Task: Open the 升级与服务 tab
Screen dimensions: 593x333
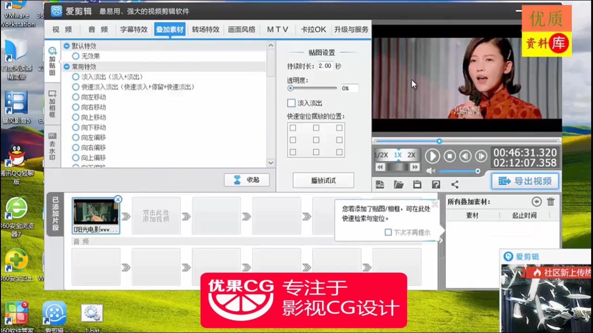Action: tap(351, 29)
